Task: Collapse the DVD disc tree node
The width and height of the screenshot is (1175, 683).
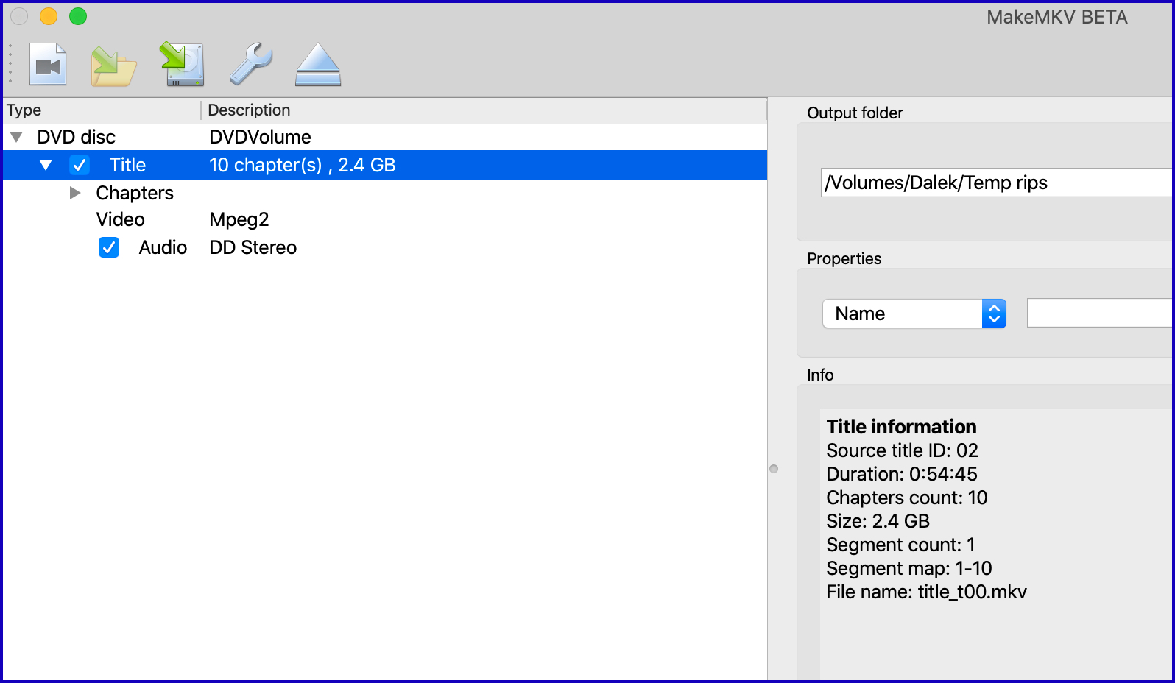Action: pyautogui.click(x=16, y=137)
